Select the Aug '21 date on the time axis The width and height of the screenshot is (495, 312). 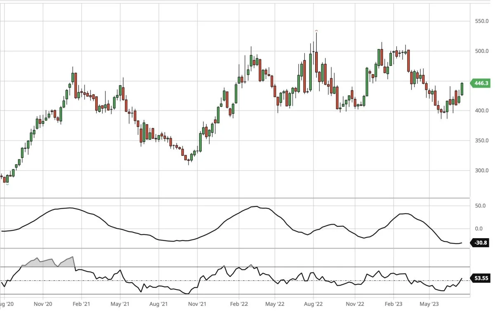(158, 304)
